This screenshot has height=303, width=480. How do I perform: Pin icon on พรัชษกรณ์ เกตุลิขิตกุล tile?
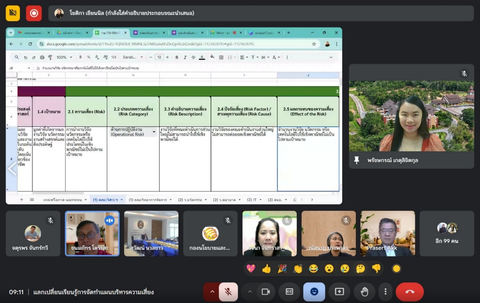point(356,160)
